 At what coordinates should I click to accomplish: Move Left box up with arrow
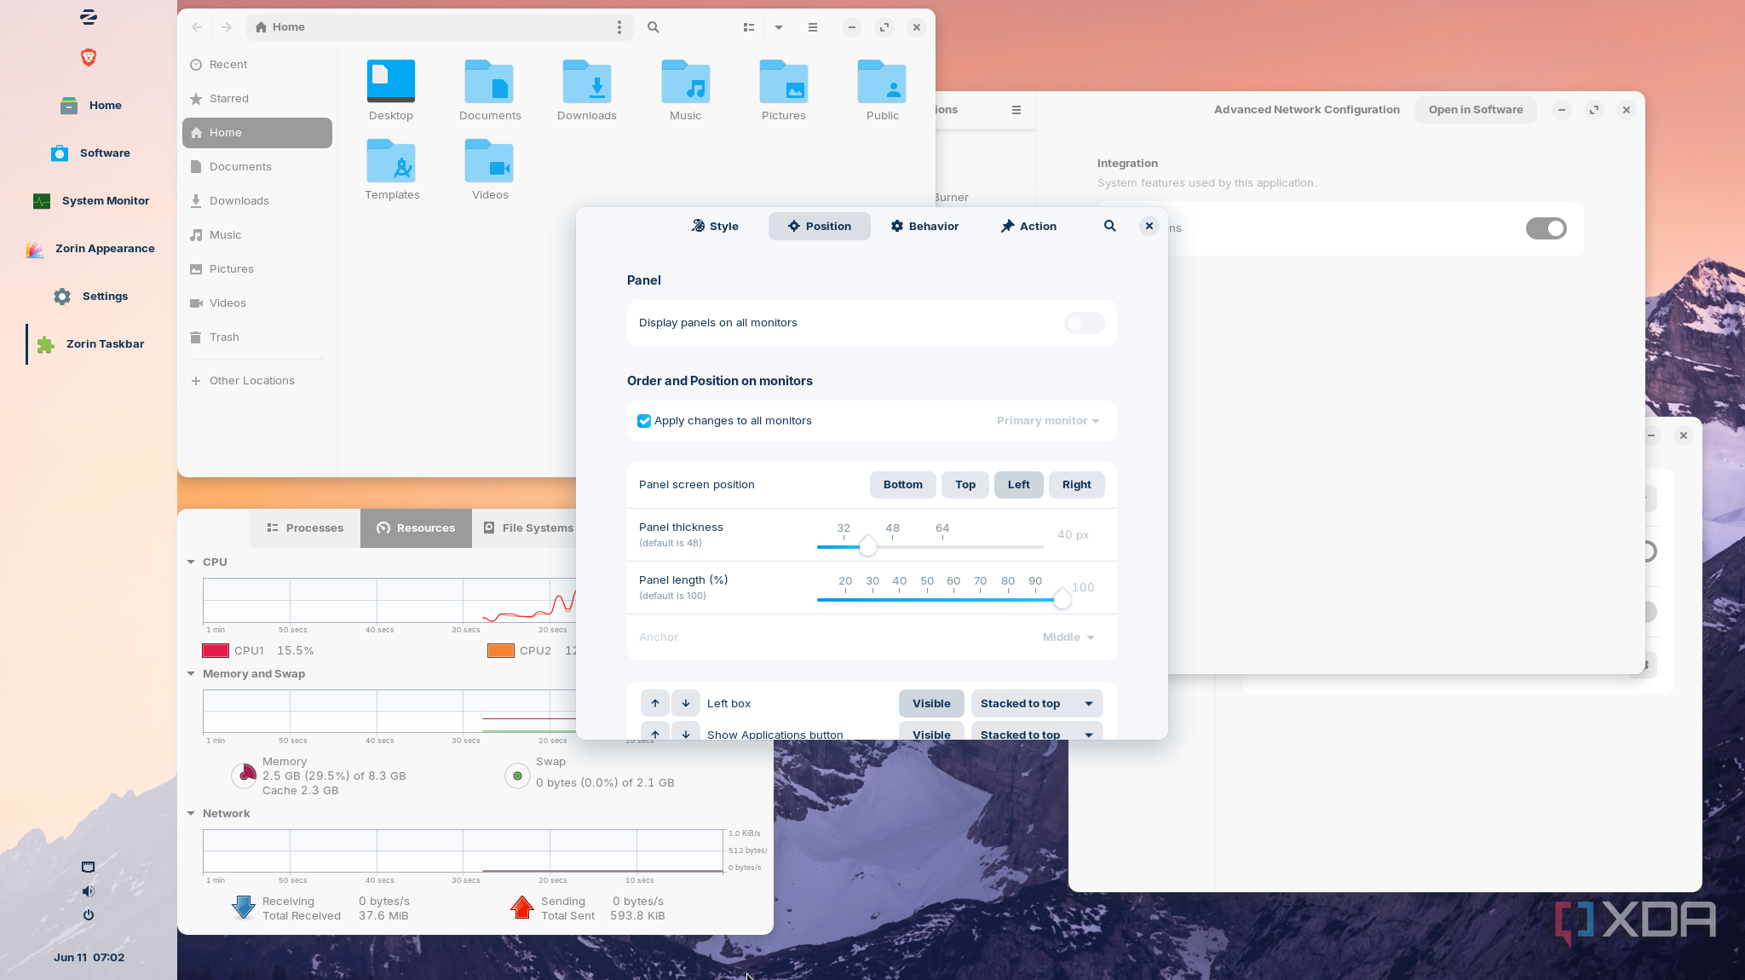click(x=655, y=704)
